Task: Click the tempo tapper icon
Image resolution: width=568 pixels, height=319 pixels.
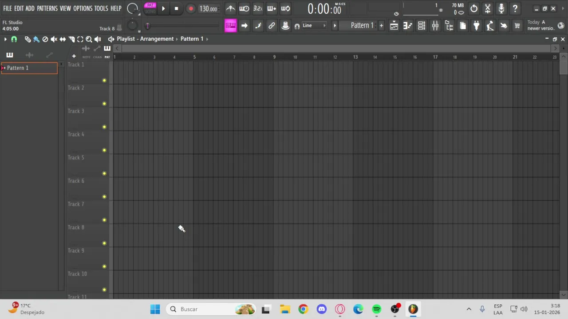Action: point(490,26)
